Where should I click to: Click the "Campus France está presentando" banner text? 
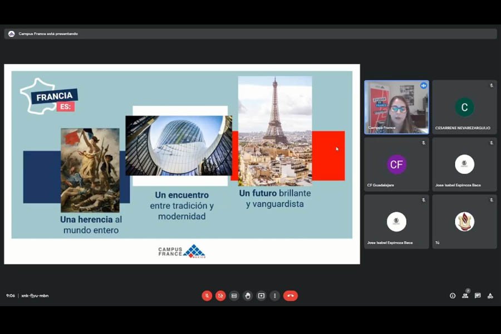coord(48,34)
